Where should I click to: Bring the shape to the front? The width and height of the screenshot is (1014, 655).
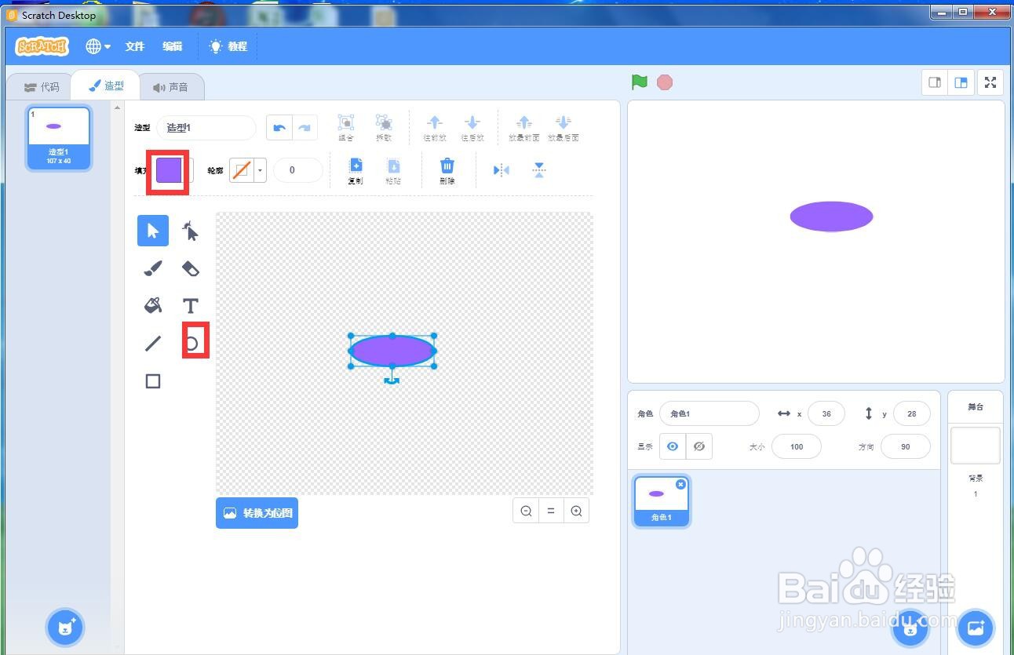(x=524, y=128)
